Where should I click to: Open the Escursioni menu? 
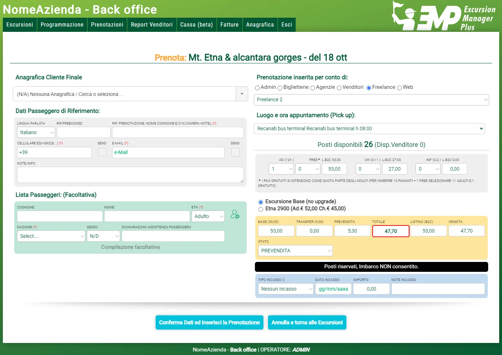coord(20,25)
